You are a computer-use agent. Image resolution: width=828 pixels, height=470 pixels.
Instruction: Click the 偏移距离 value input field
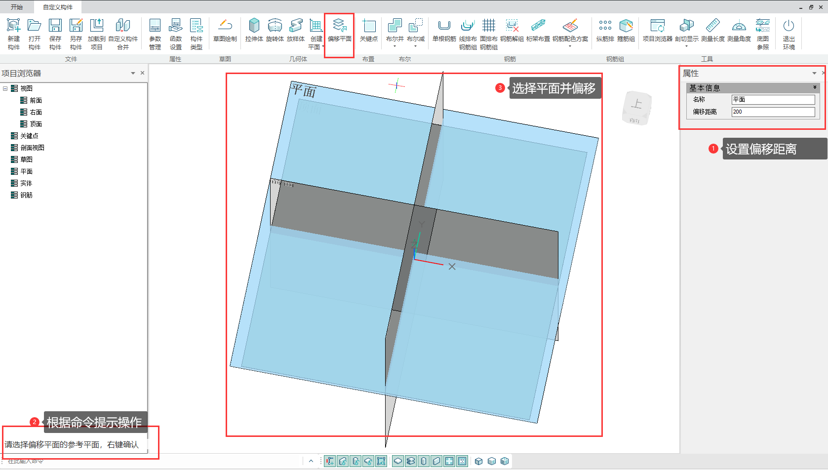point(773,112)
